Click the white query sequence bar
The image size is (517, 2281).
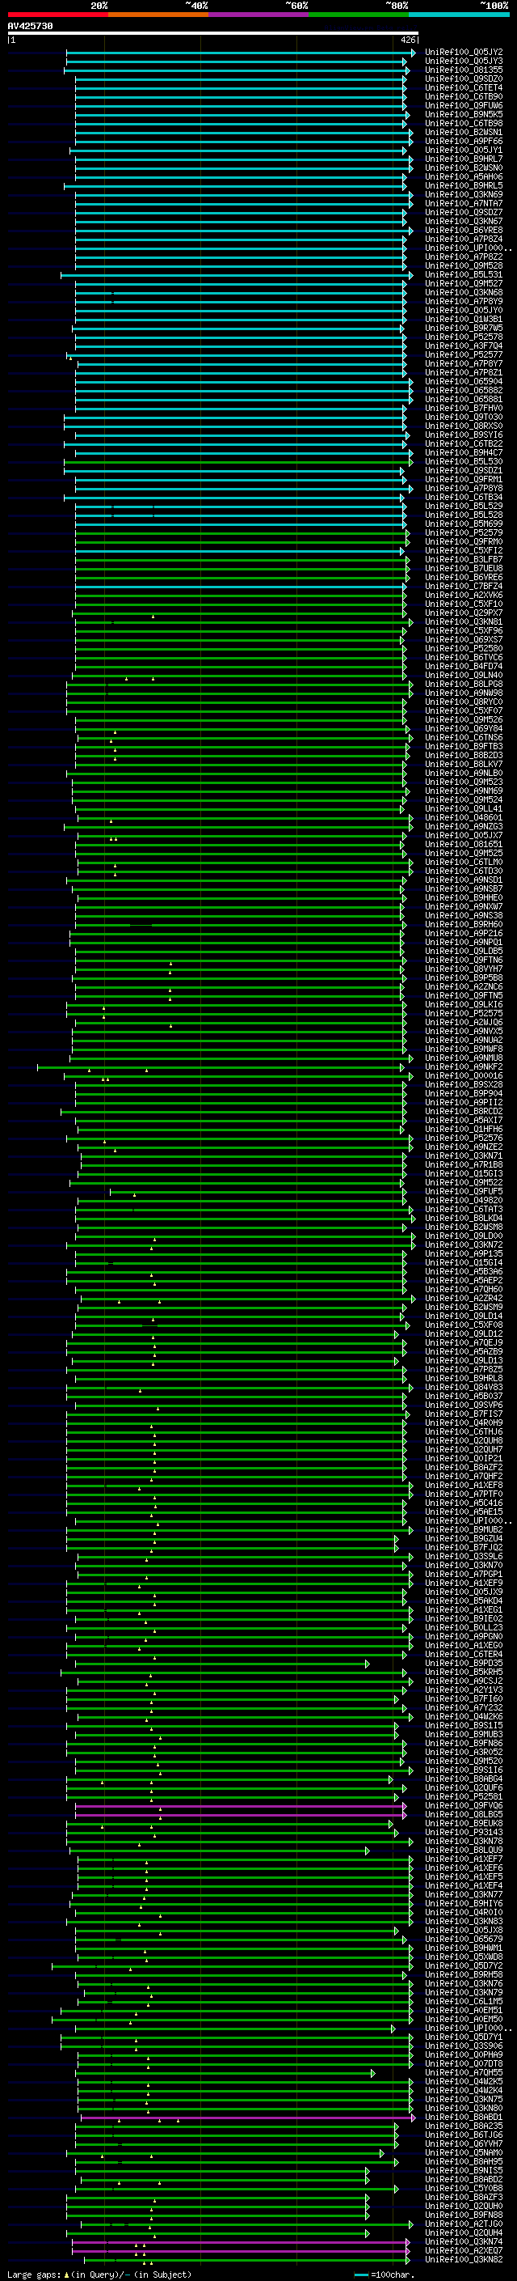click(213, 34)
